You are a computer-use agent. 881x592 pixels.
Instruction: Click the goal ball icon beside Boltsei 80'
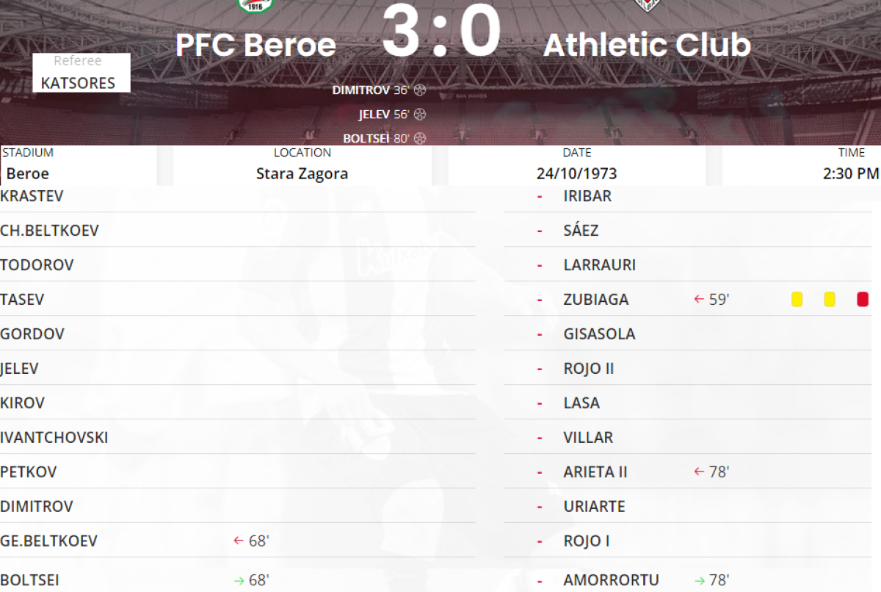pos(420,138)
